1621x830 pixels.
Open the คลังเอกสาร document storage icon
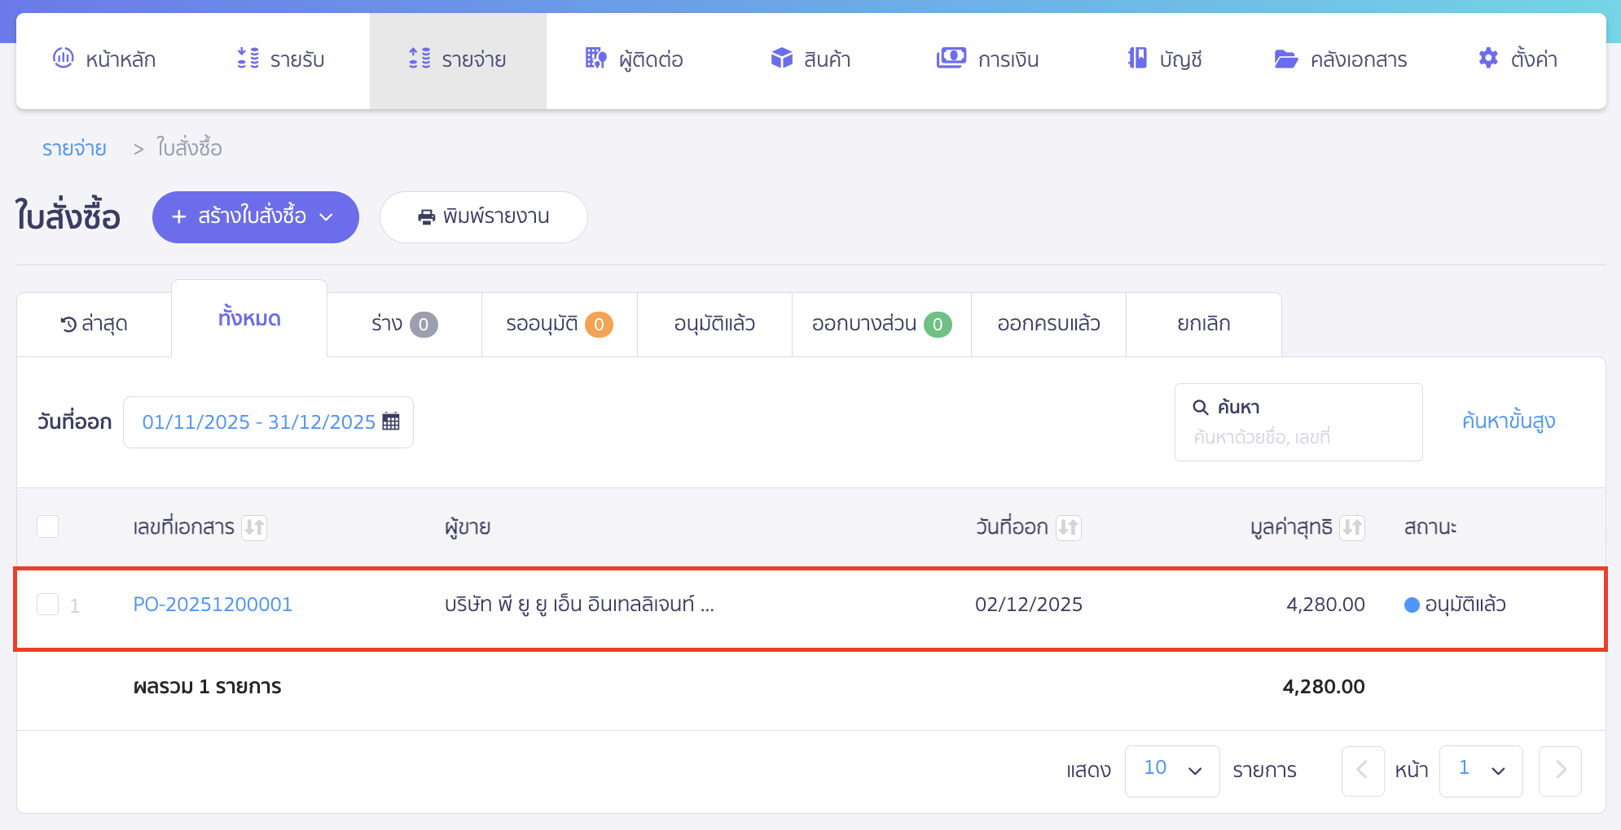[x=1285, y=59]
